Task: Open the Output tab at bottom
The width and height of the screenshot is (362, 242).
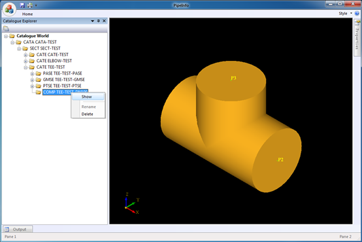Action: tap(18, 230)
